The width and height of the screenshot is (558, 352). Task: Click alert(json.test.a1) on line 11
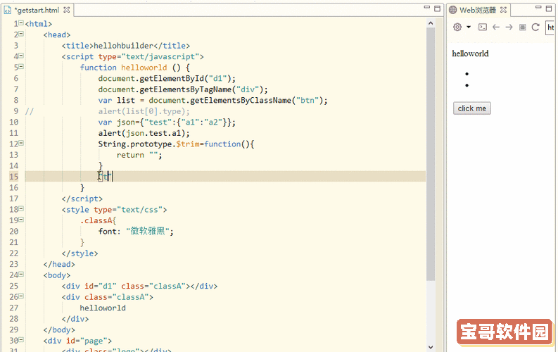(x=144, y=133)
